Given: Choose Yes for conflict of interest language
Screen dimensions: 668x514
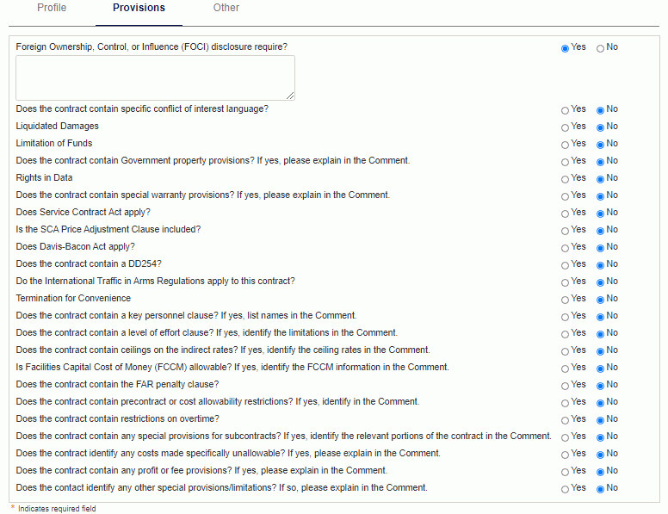Looking at the screenshot, I should [565, 111].
